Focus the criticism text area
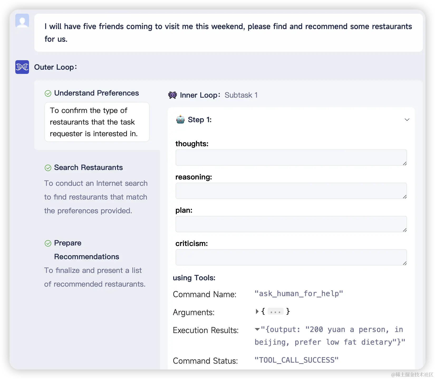Screen dimensions: 435x379 click(291, 257)
